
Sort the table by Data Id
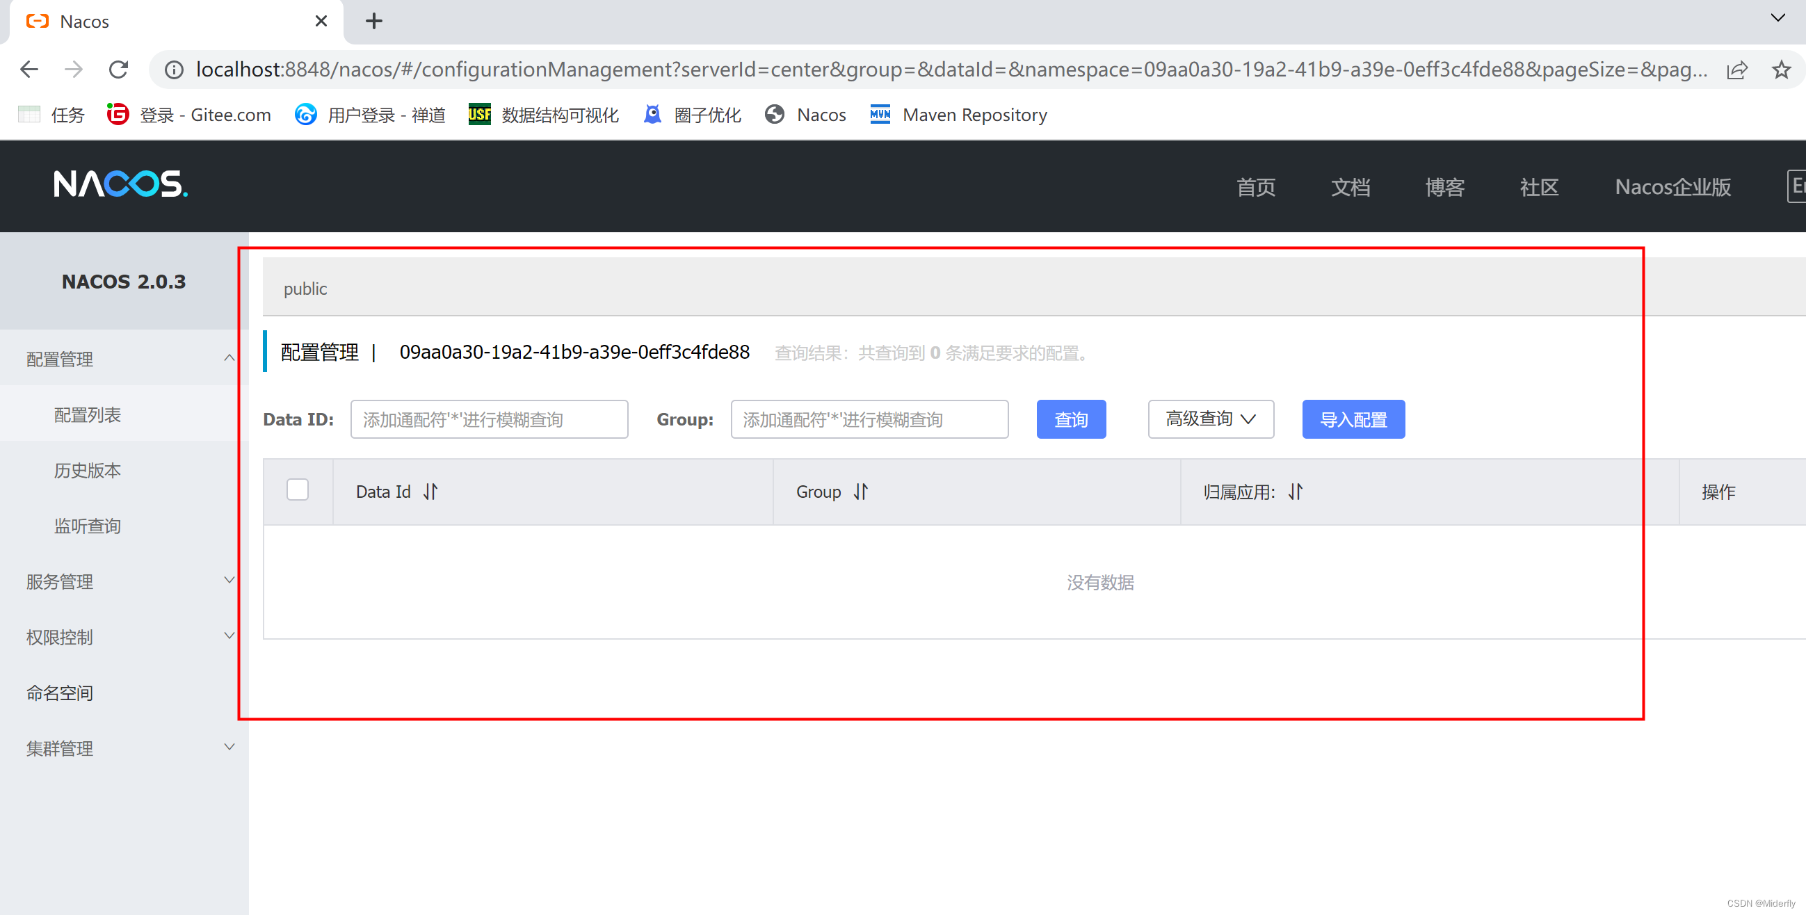coord(430,492)
